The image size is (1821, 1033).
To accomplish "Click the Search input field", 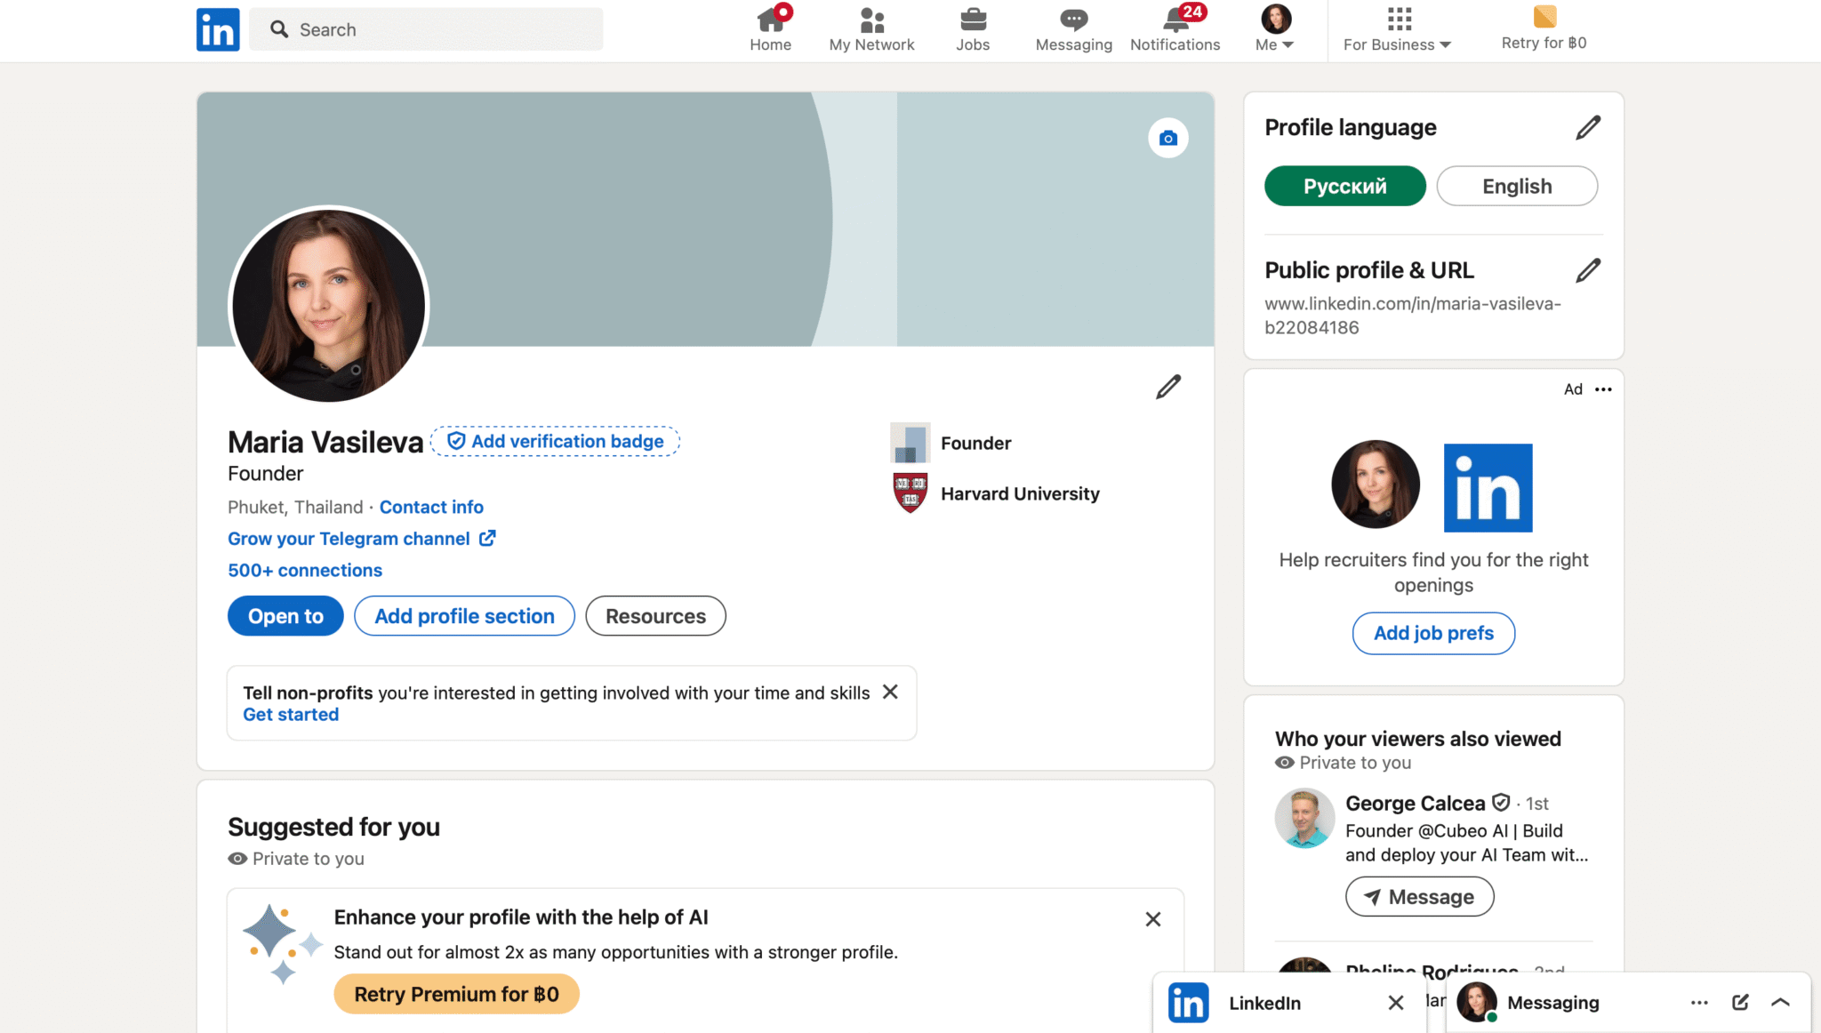I will click(x=426, y=29).
